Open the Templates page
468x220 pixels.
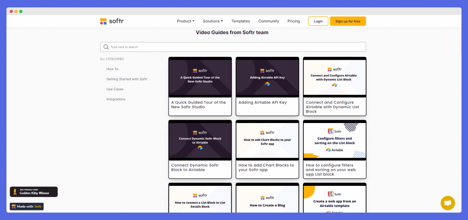pos(240,21)
